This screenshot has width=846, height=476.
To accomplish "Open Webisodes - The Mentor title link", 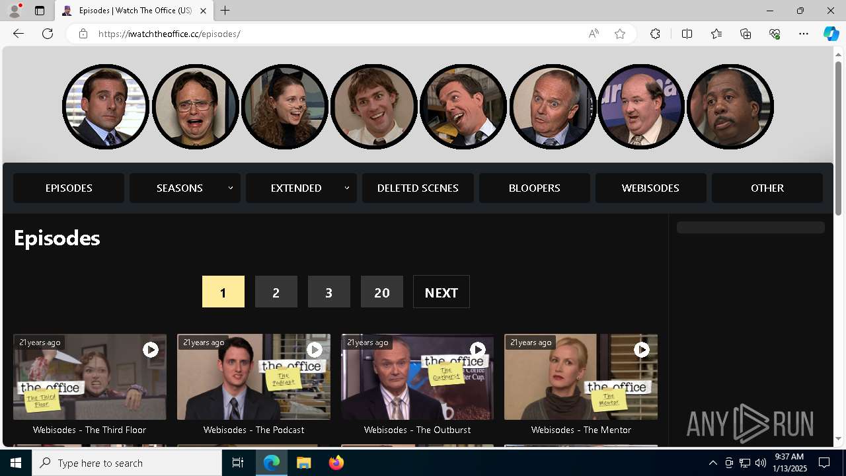I will [581, 430].
